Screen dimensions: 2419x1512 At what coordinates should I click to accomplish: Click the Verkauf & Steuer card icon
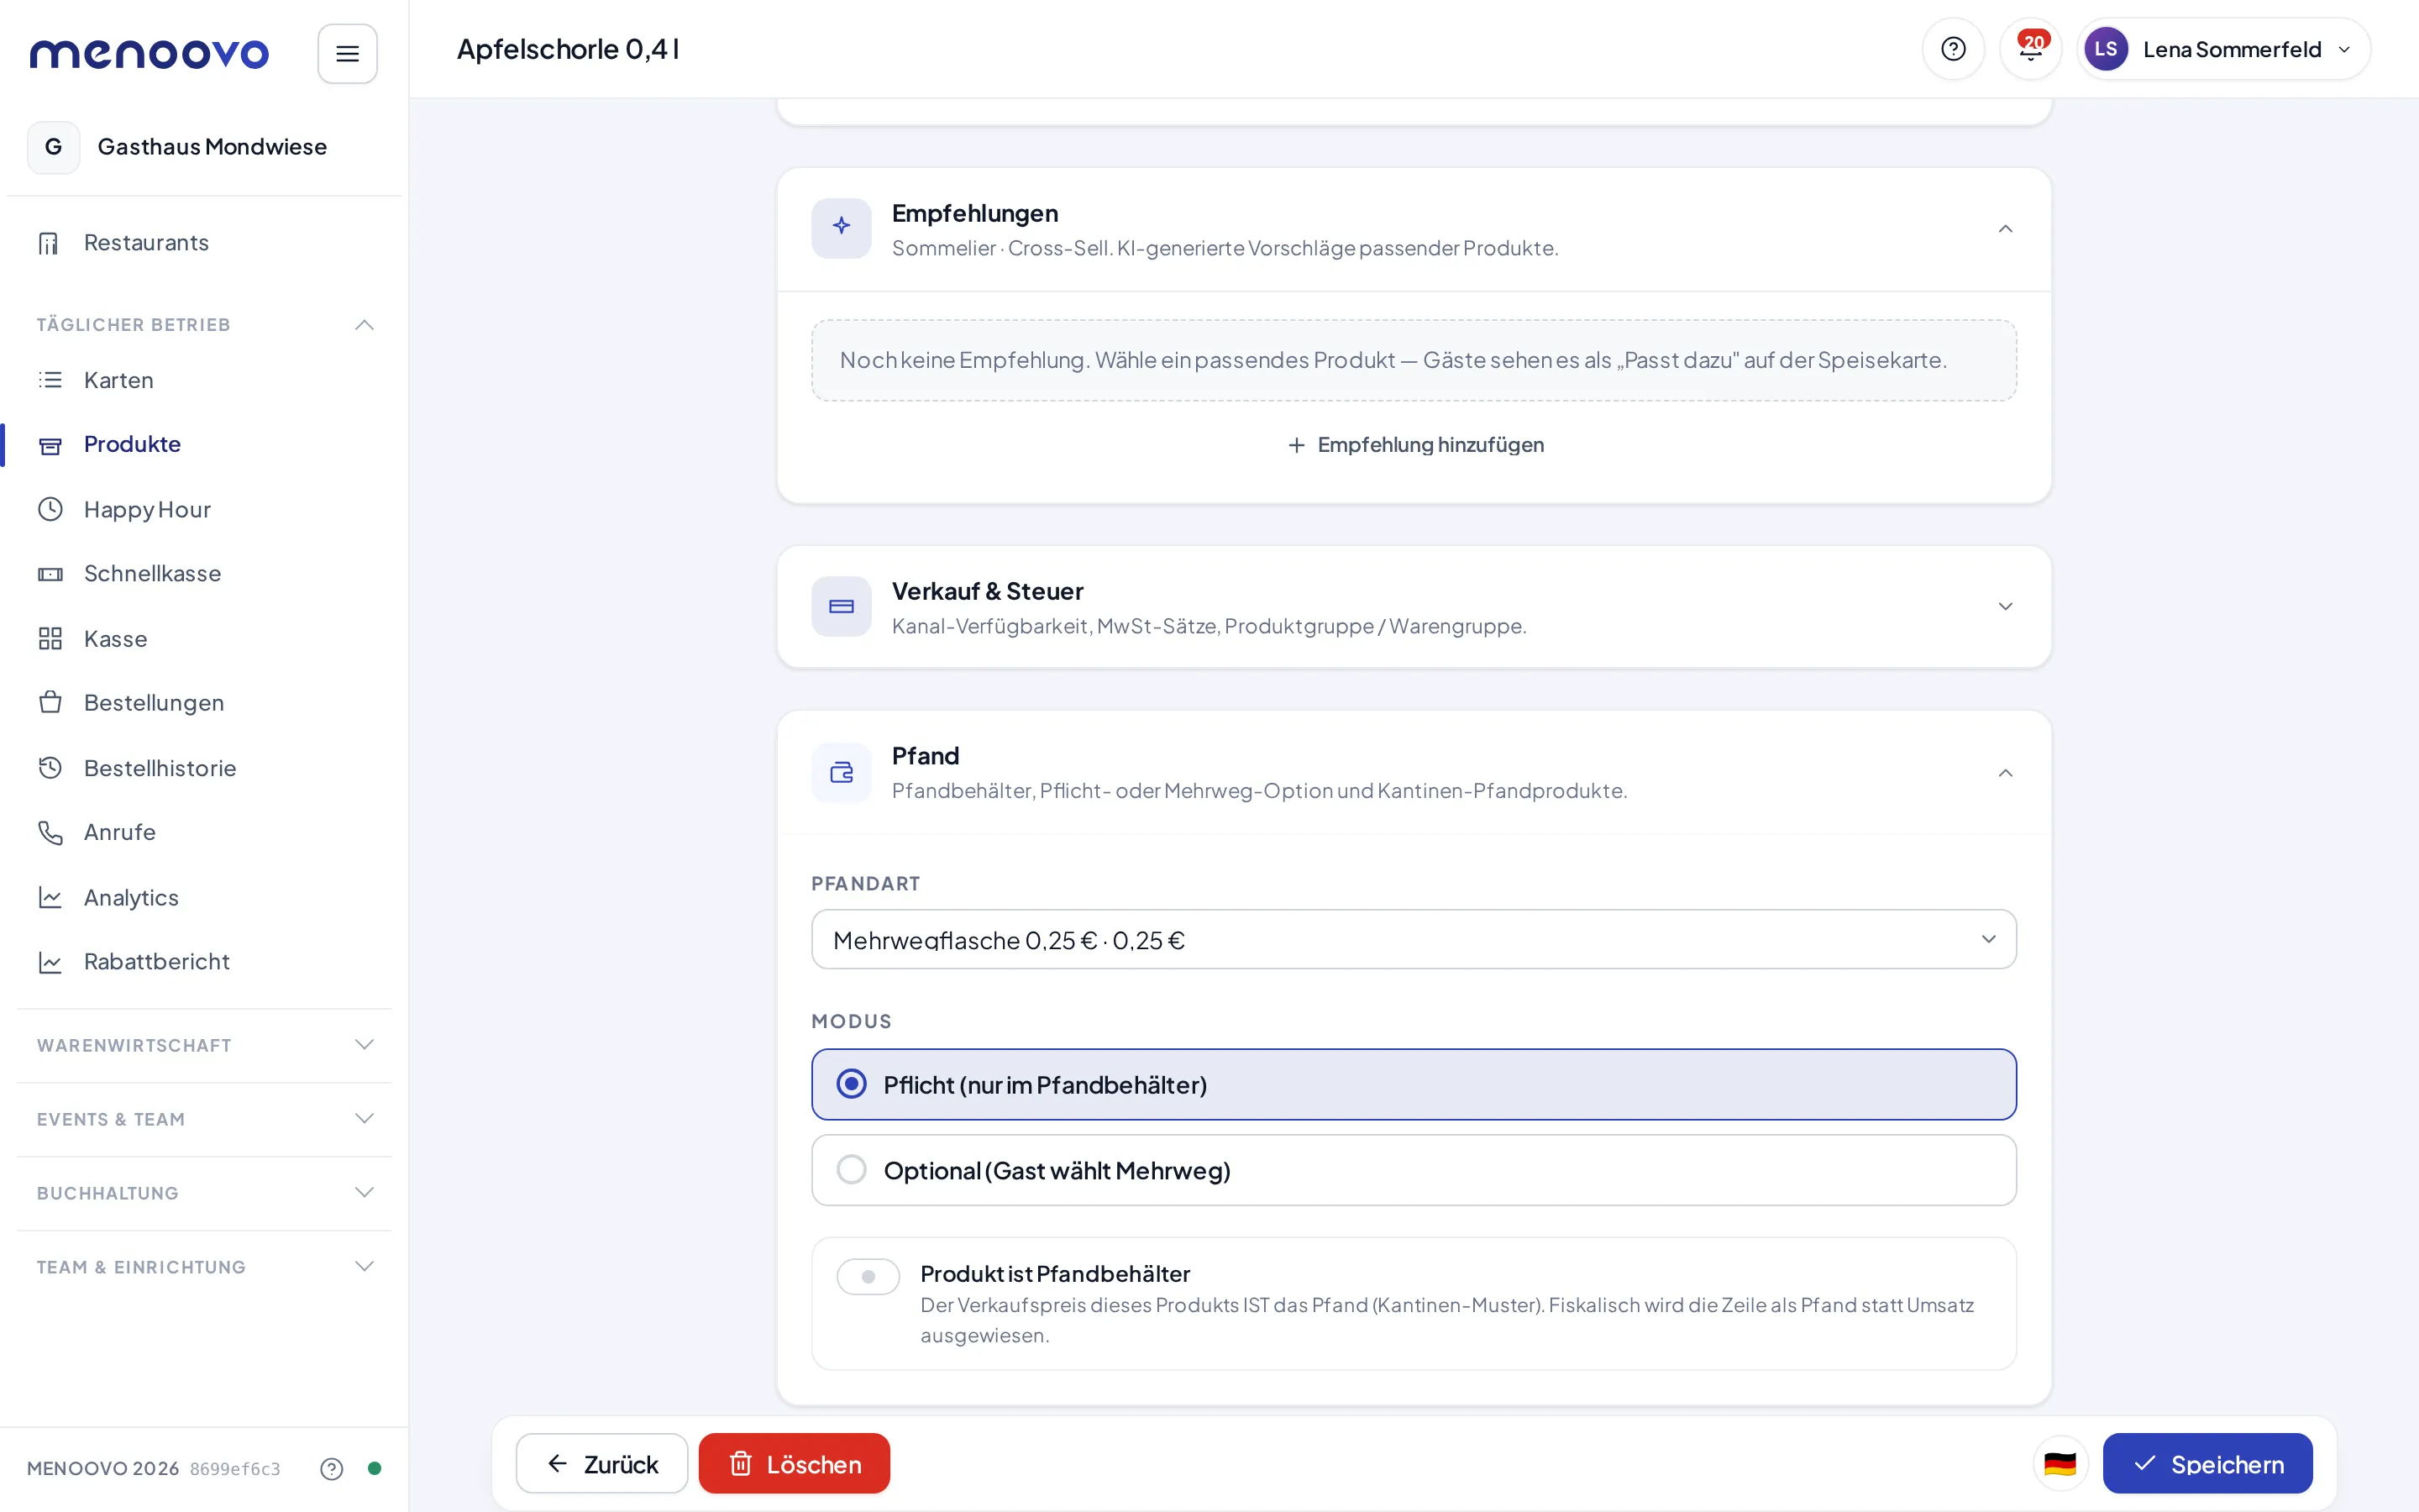[x=841, y=606]
